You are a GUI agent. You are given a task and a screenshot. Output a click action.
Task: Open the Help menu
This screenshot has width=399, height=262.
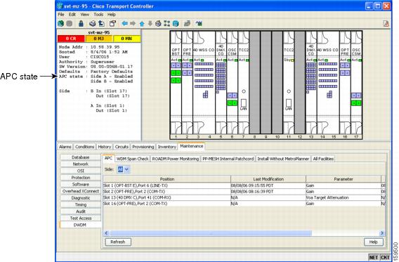pos(112,15)
